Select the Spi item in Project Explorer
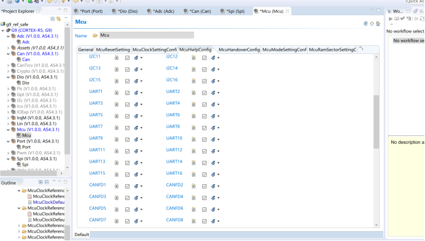This screenshot has width=425, height=241. pos(25,165)
